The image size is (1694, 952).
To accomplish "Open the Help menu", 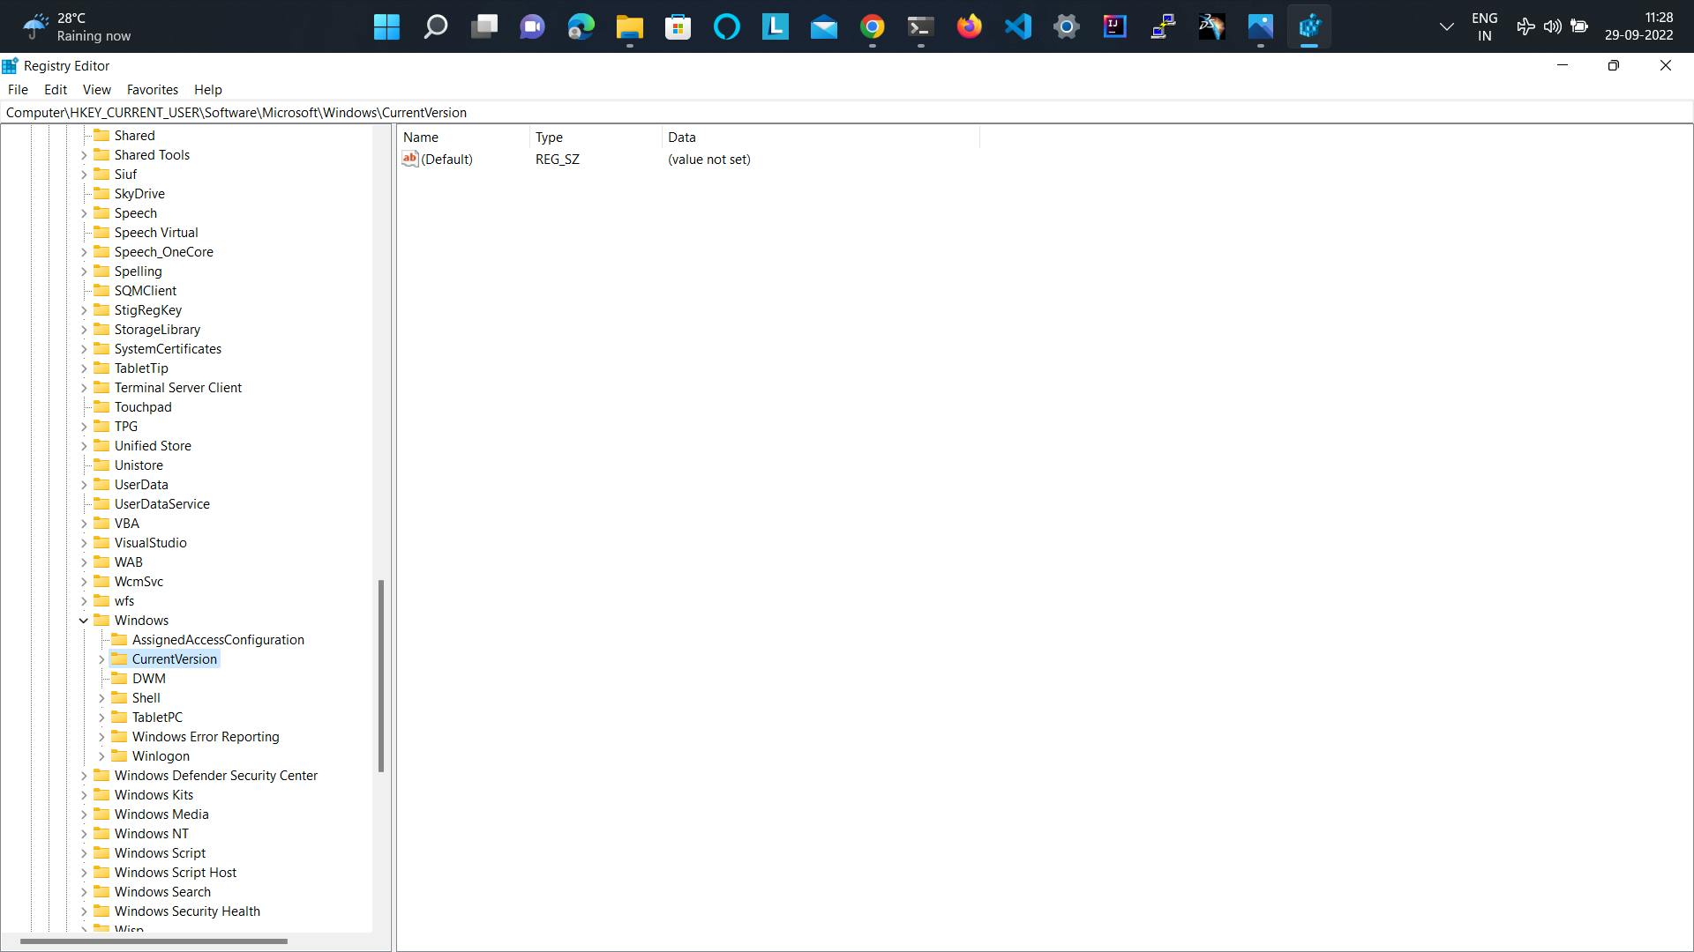I will click(x=208, y=90).
